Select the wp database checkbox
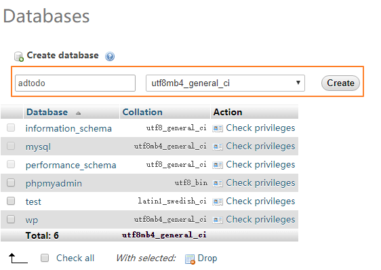The image size is (381, 270). [11, 219]
